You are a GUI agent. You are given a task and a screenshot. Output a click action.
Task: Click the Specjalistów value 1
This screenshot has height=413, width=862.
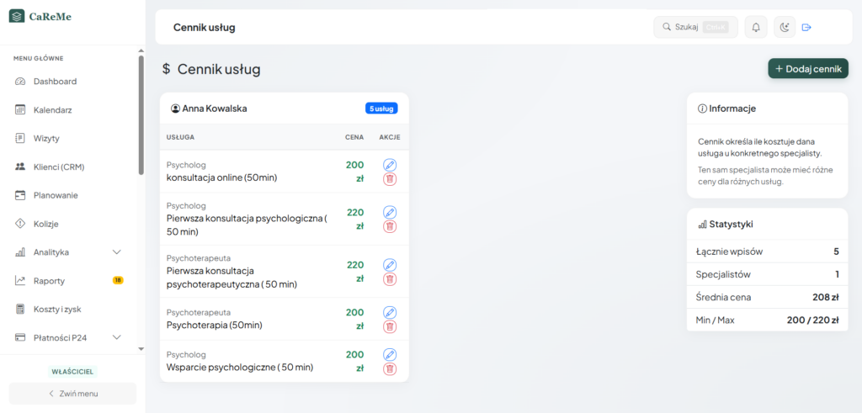[837, 274]
